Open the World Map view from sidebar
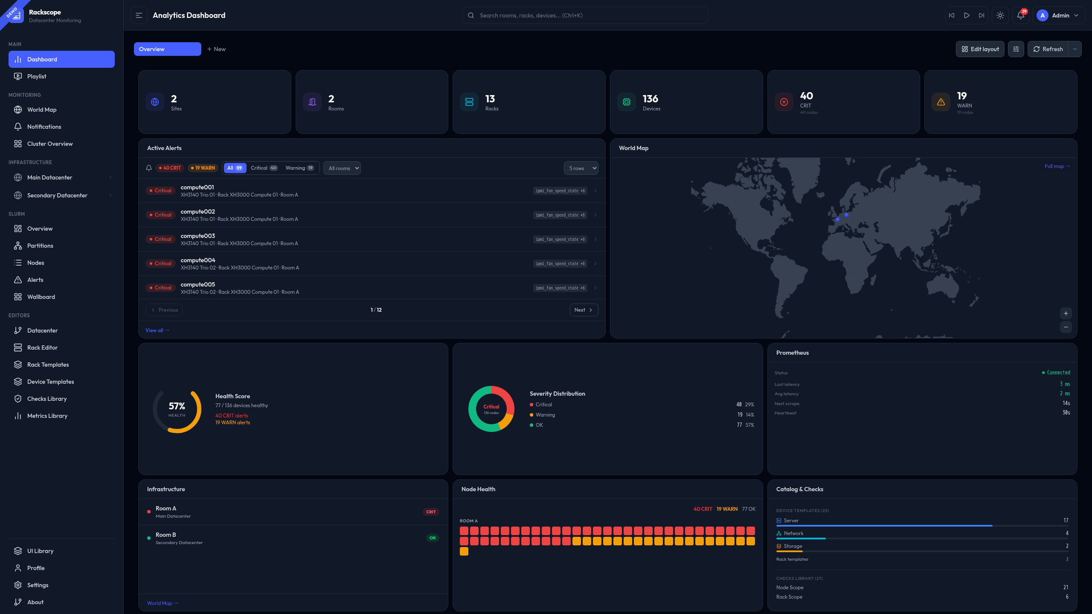 41,110
